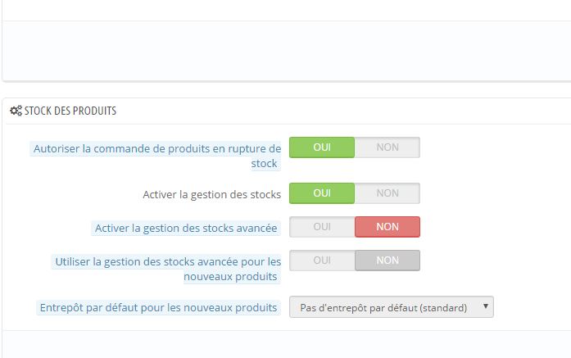Click the 'Activer la gestion des stocks' text
The height and width of the screenshot is (358, 571).
[x=212, y=195]
